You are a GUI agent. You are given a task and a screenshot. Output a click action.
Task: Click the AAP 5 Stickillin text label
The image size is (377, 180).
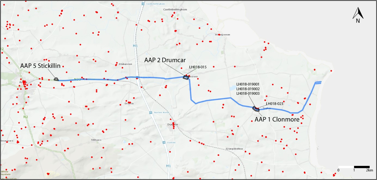point(40,66)
